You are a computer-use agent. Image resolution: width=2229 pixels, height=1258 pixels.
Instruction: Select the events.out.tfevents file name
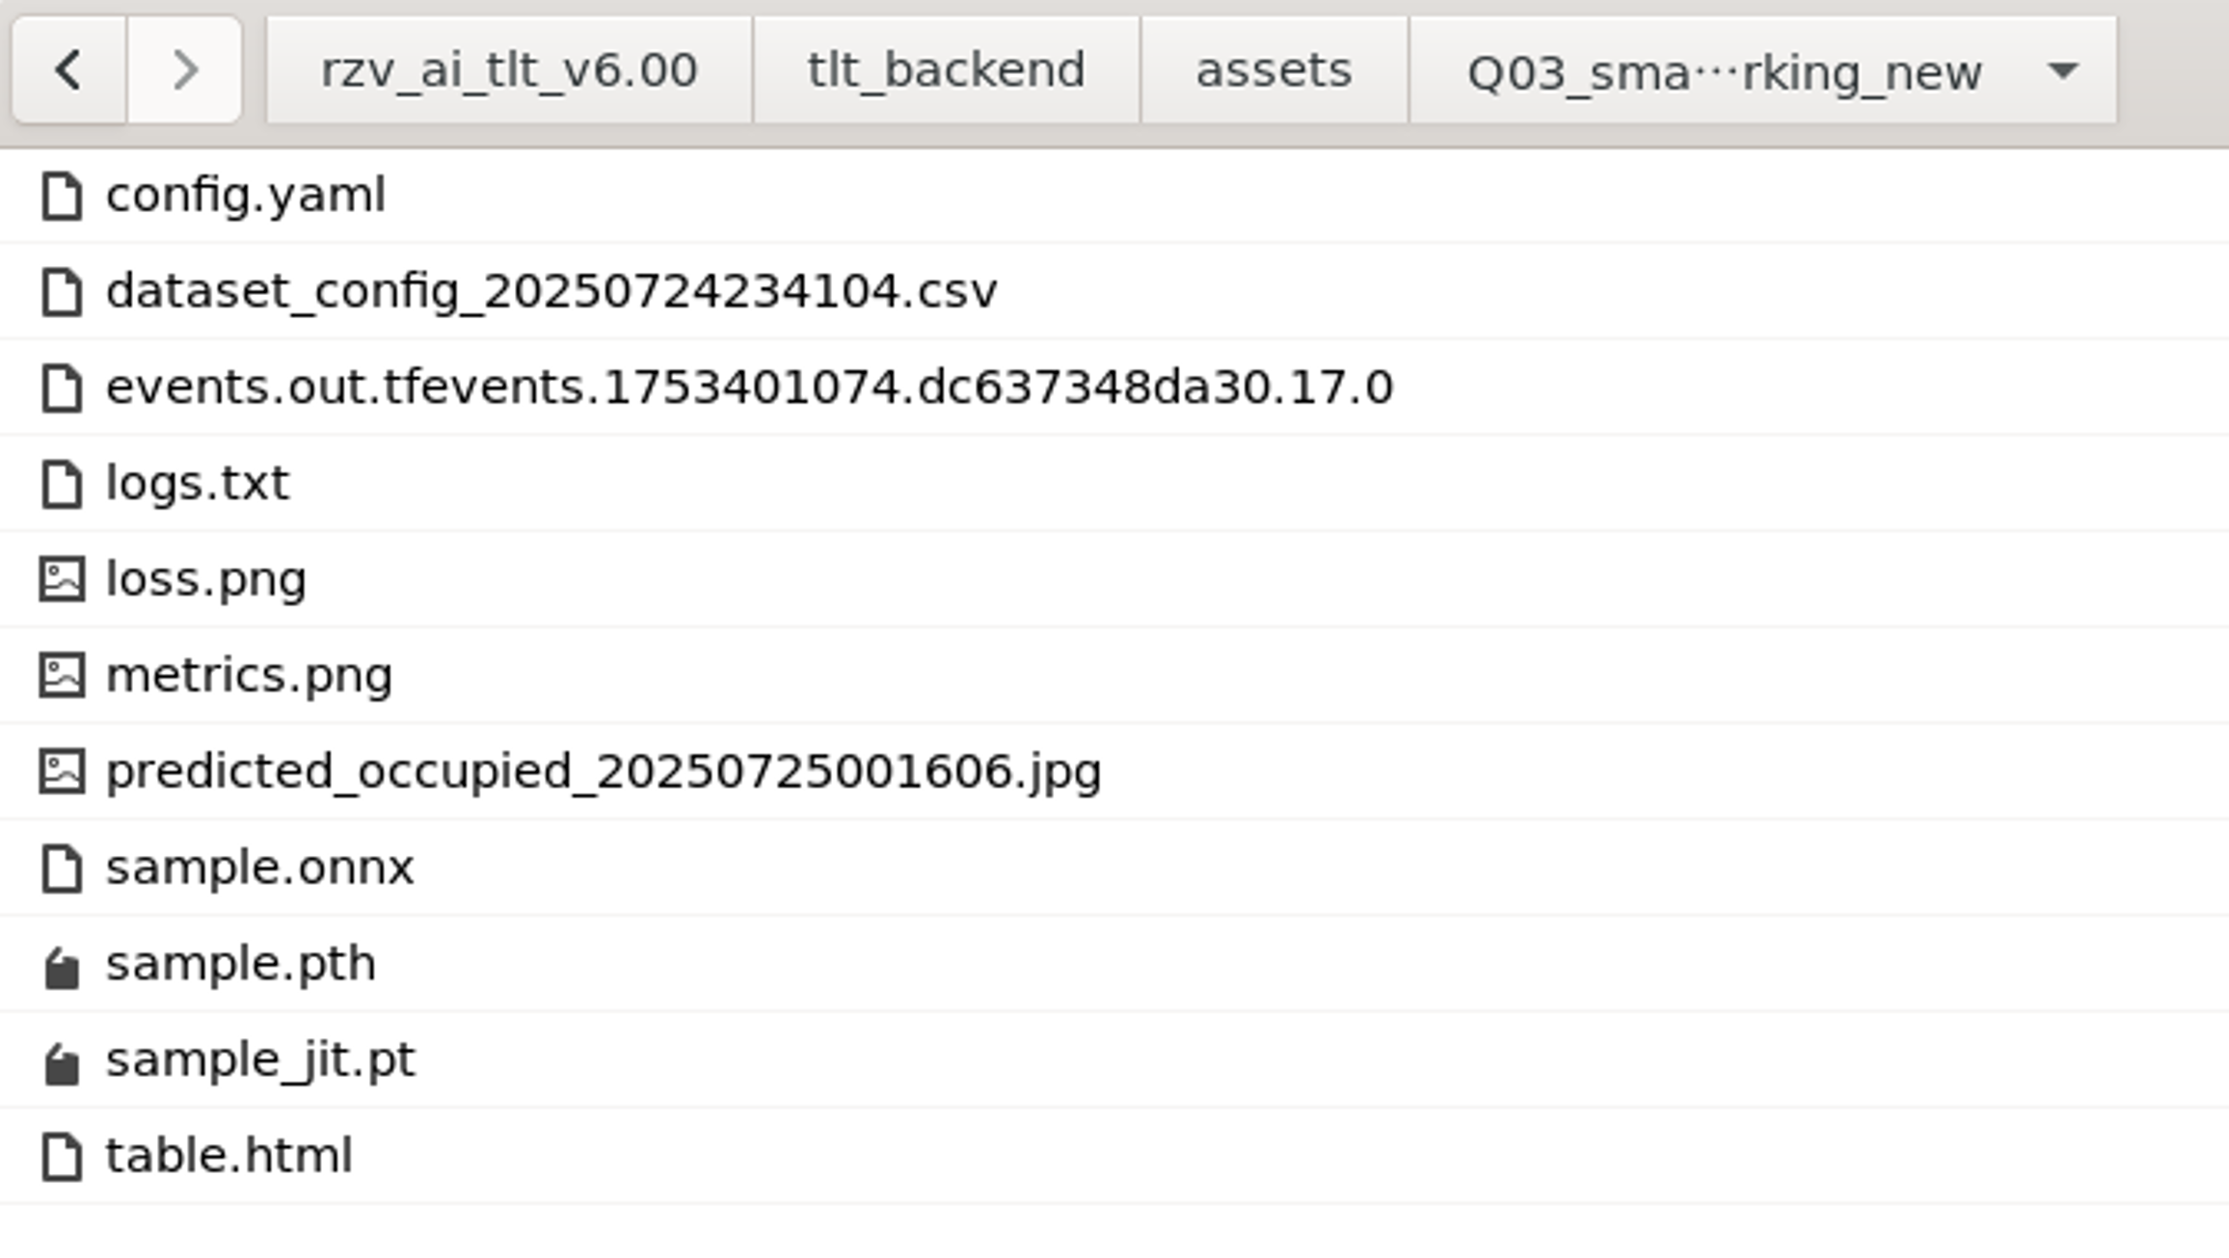click(x=749, y=388)
